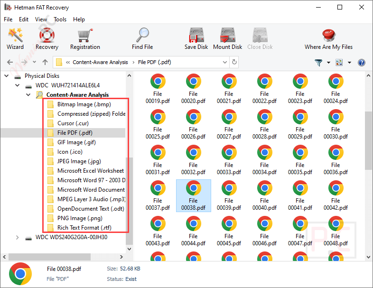Select File 00033.pdf icon
Image resolution: width=373 pixels, height=288 pixels.
(x=229, y=152)
